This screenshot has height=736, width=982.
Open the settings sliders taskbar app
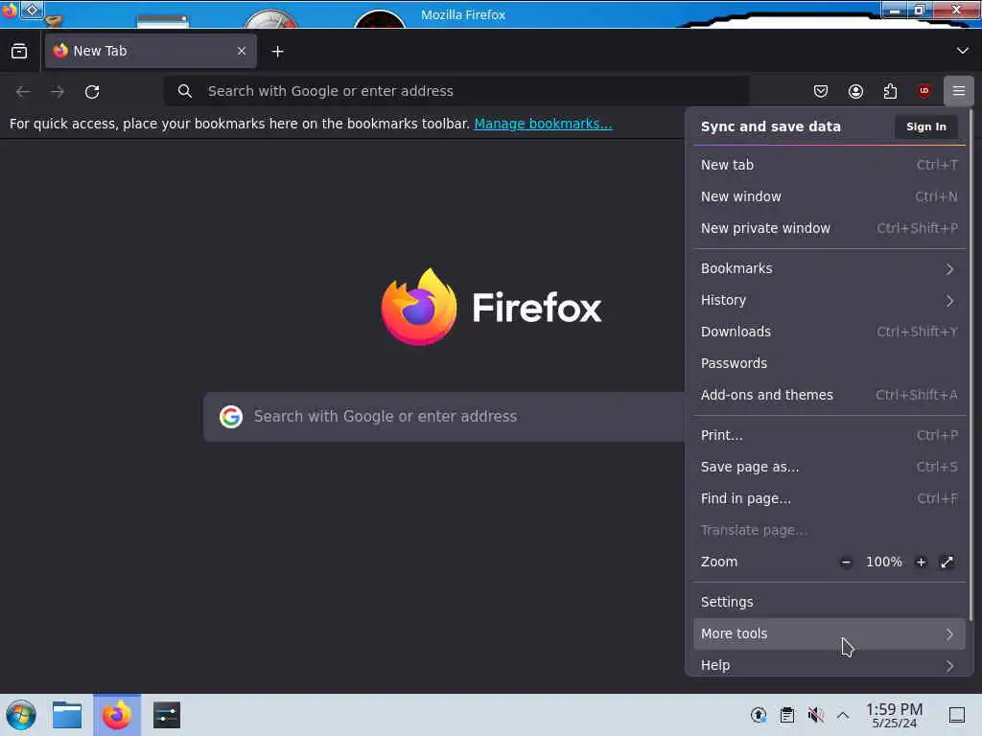166,715
